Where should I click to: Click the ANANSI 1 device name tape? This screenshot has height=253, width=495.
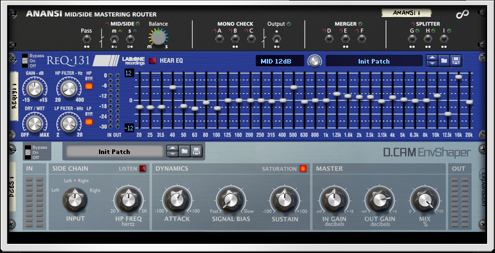click(x=406, y=13)
